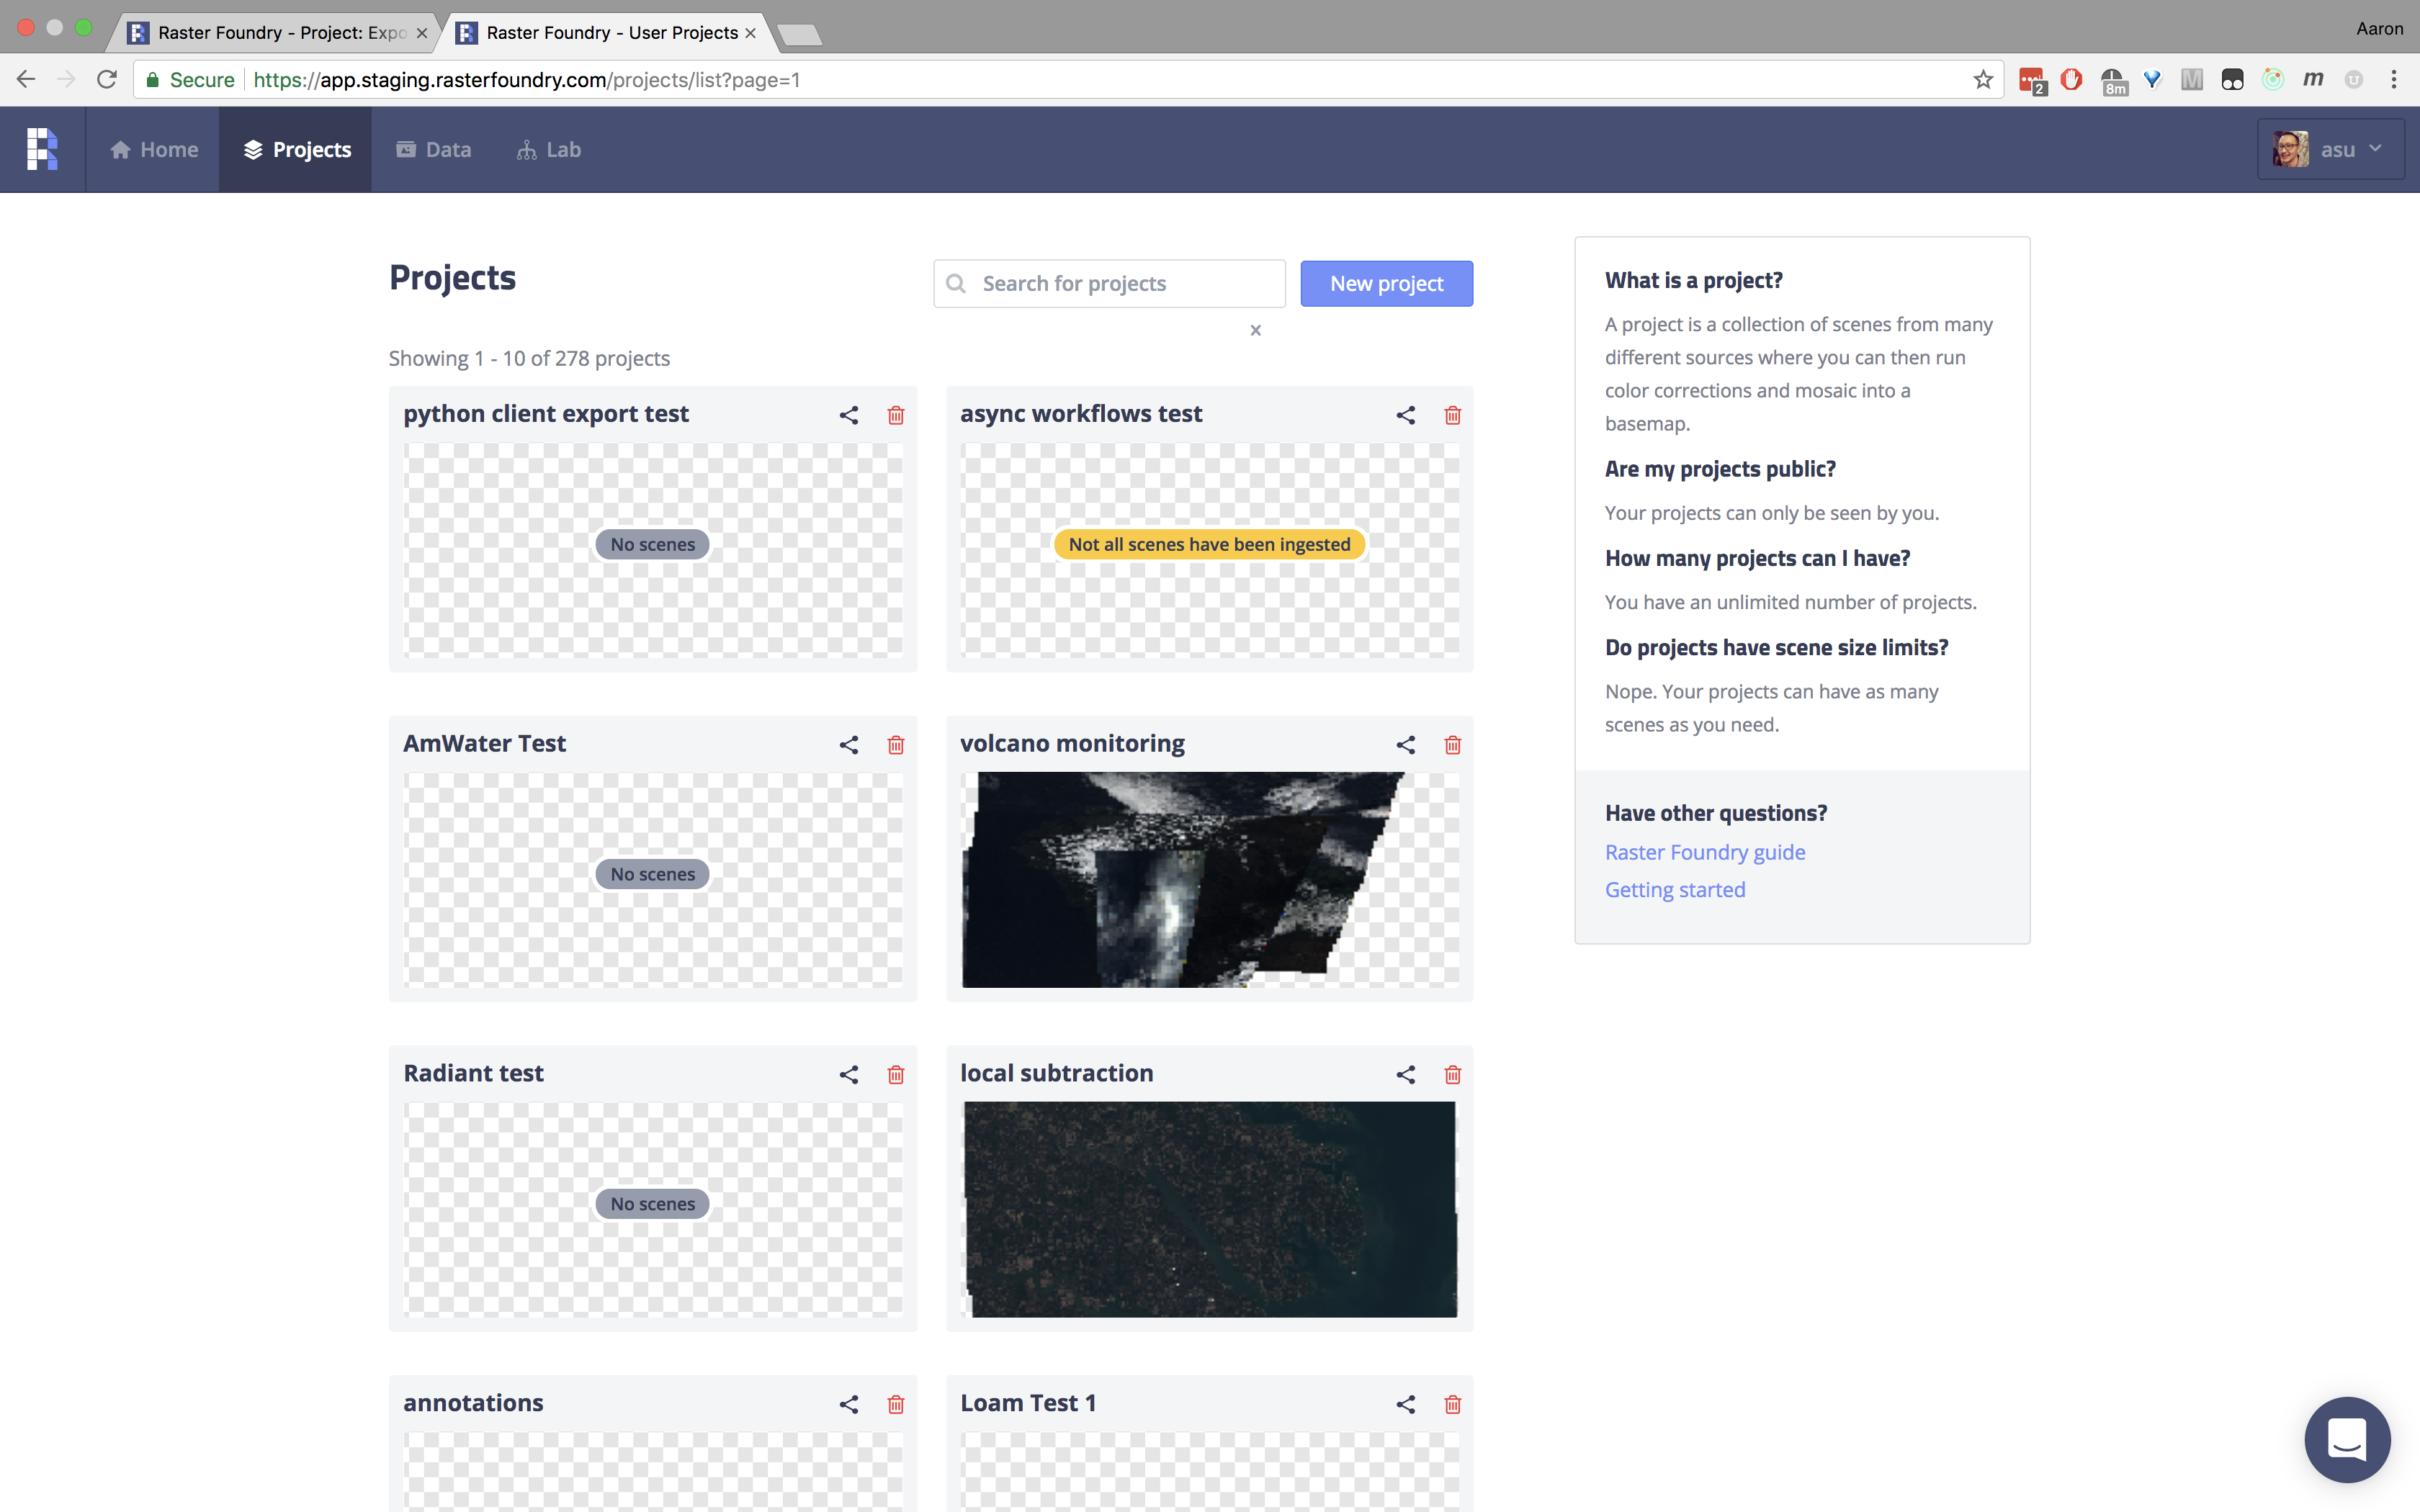Delete the async workflows test project
Viewport: 2420px width, 1512px height.
click(x=1452, y=414)
